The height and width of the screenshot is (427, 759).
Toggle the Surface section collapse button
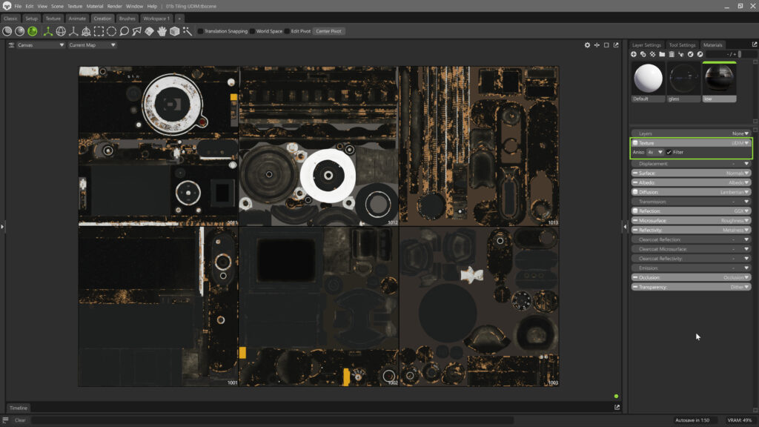pos(635,173)
